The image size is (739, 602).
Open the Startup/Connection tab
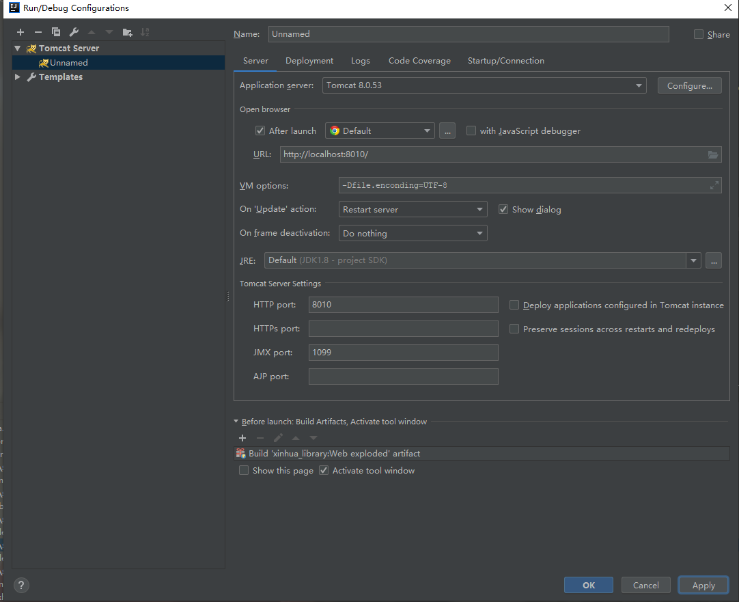(x=505, y=61)
